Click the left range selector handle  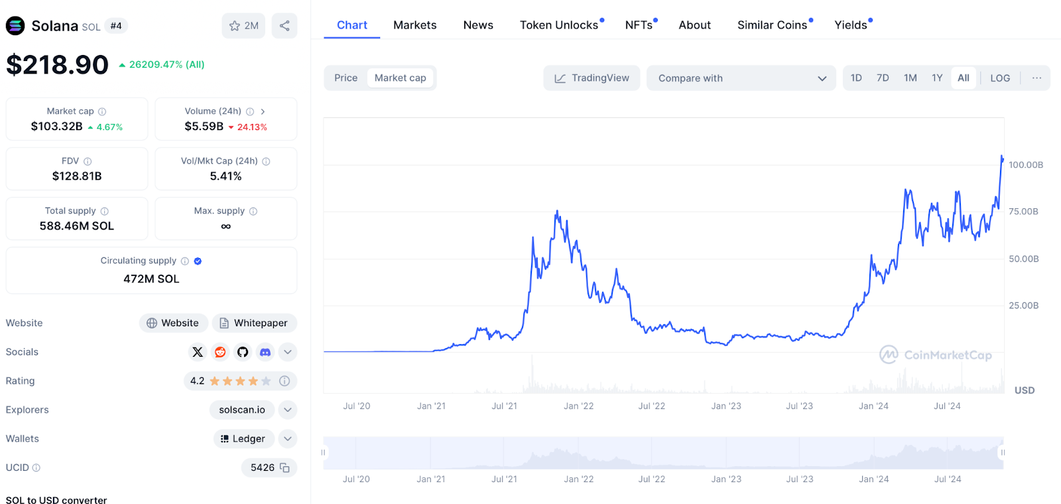[x=324, y=452]
